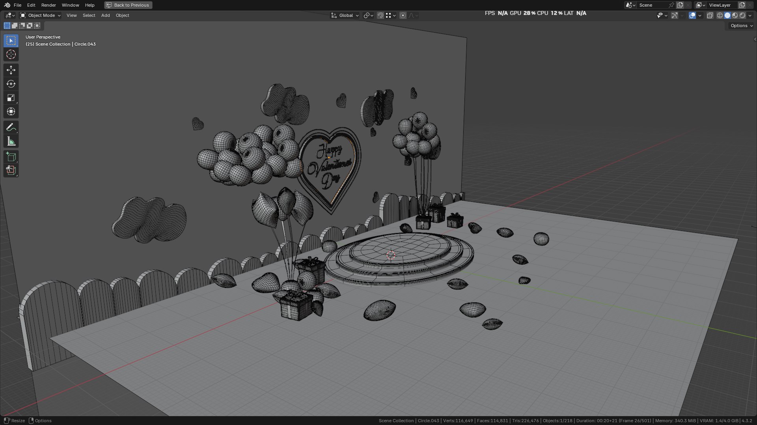Switch to solid viewport shading

pyautogui.click(x=727, y=15)
